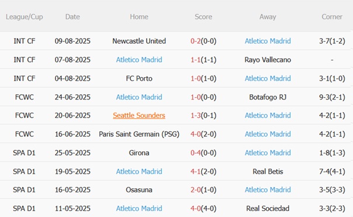This screenshot has height=217, width=353.
Task: Select the Paris Saint Germain (PSG) team name
Action: [139, 134]
